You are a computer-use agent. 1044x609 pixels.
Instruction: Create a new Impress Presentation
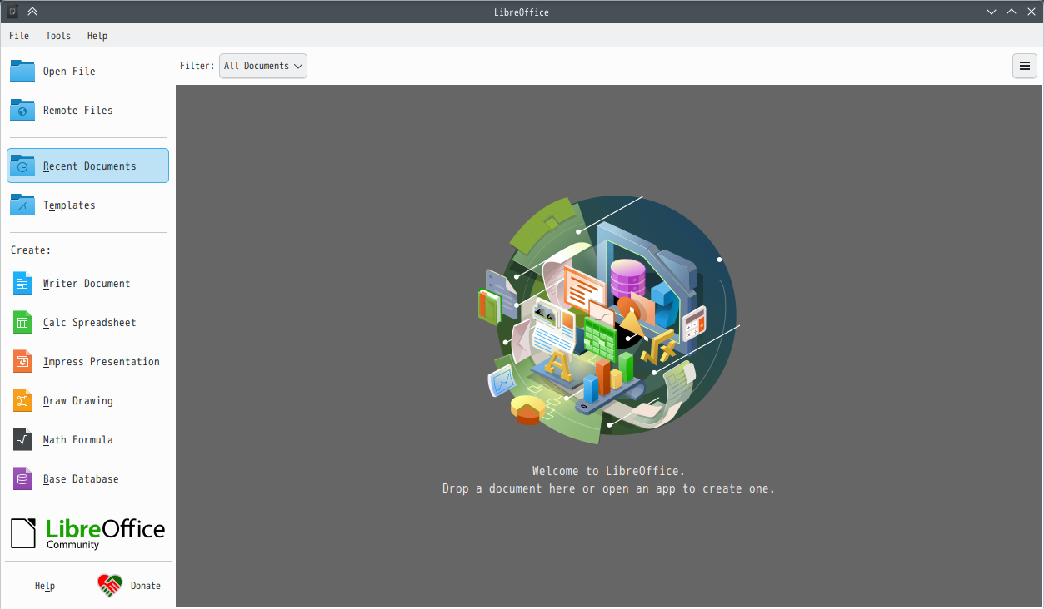tap(87, 361)
